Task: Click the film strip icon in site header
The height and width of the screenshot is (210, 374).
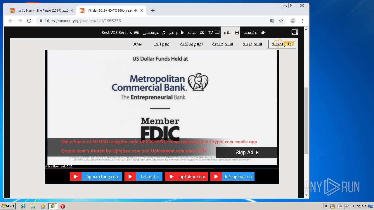Action: (x=295, y=32)
